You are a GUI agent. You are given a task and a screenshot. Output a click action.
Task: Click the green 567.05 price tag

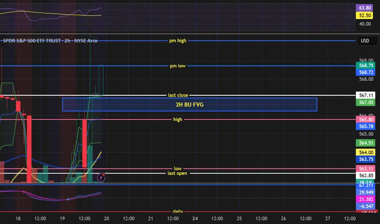point(365,102)
